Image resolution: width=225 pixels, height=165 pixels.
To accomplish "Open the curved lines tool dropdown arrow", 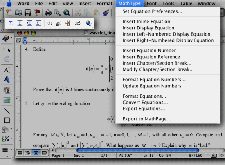I will click(x=11, y=138).
